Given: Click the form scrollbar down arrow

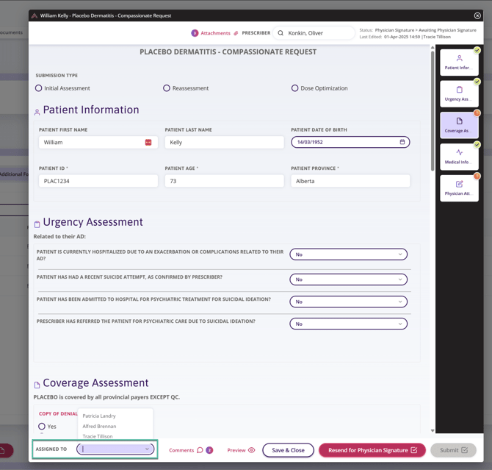Looking at the screenshot, I should click(433, 431).
